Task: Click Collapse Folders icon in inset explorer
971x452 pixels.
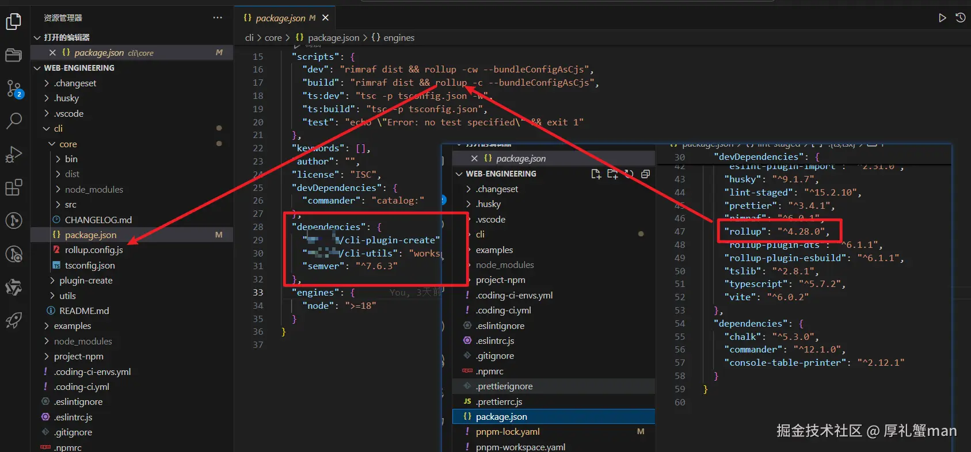Action: coord(646,174)
